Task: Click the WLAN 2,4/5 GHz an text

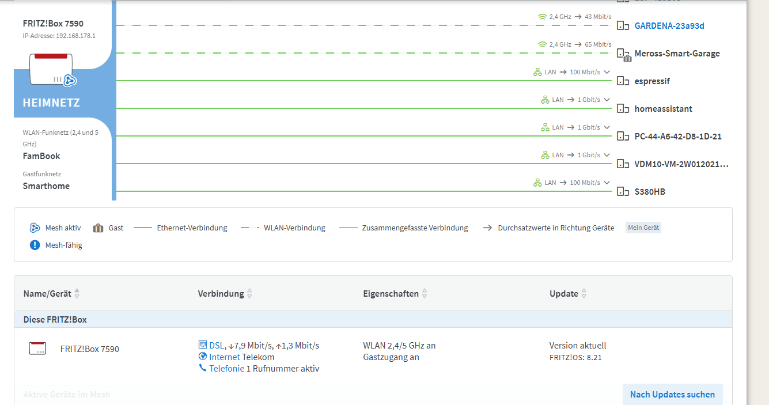Action: pos(399,346)
